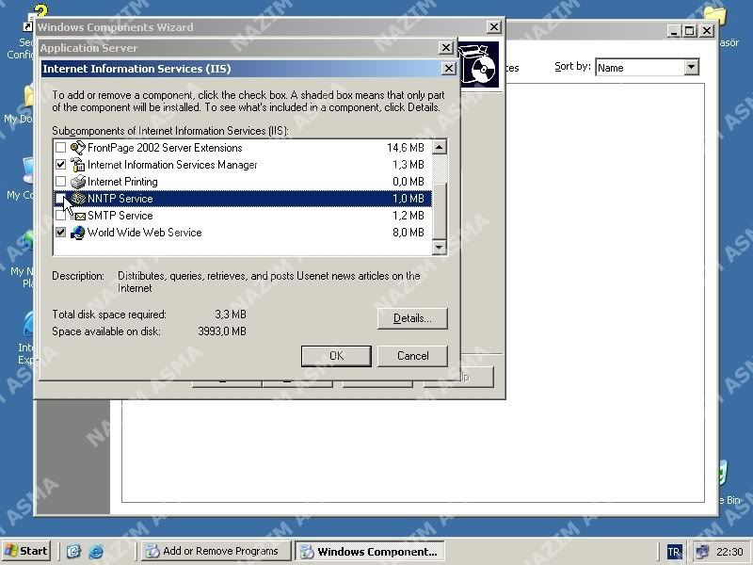The width and height of the screenshot is (753, 565).
Task: Click the taskbar clock showing 22:30
Action: 729,552
